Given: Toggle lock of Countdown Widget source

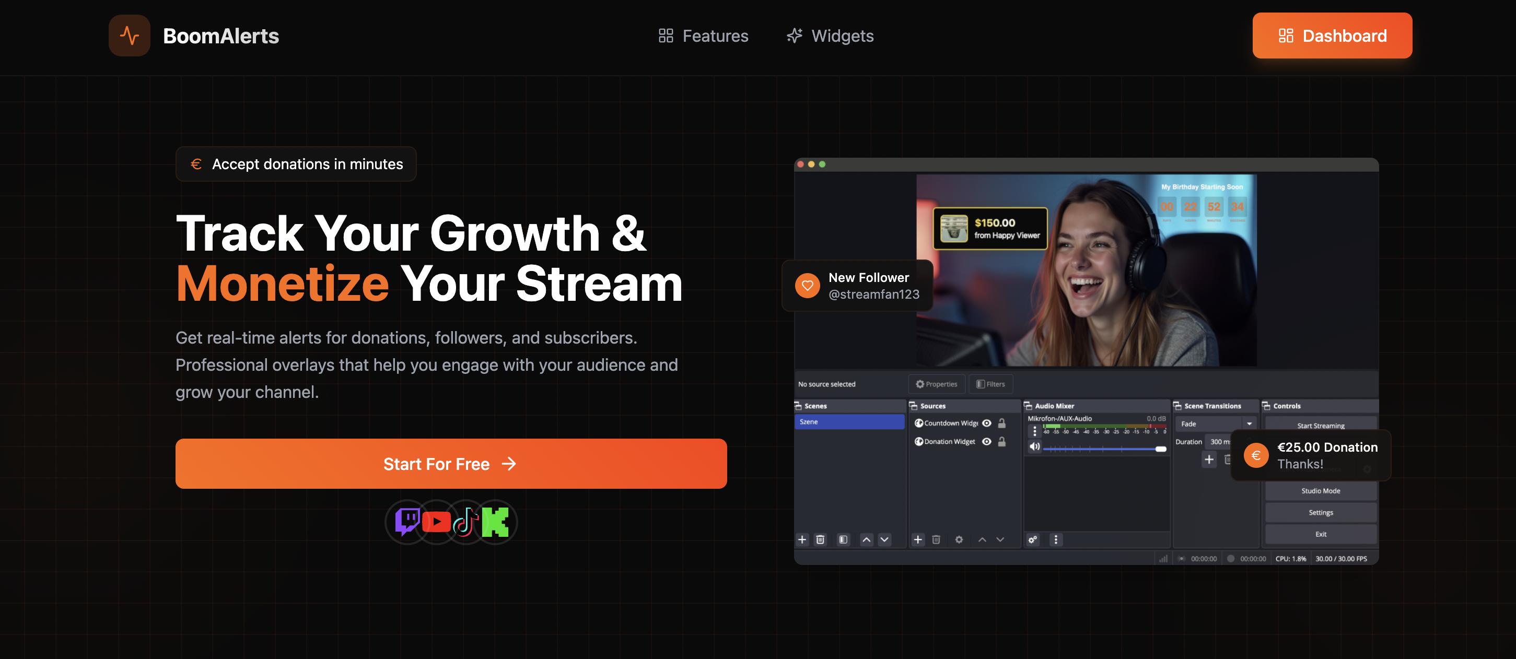Looking at the screenshot, I should tap(1001, 423).
